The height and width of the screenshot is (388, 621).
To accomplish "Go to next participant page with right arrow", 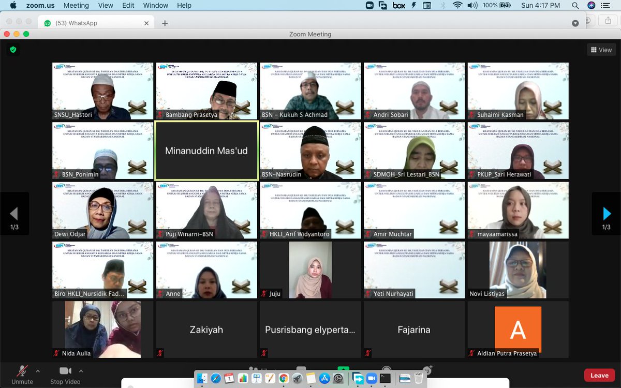I will pyautogui.click(x=607, y=214).
